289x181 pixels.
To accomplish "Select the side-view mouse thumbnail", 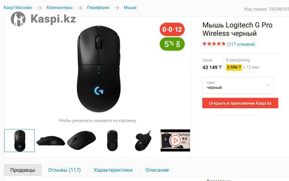I will click(51, 140).
